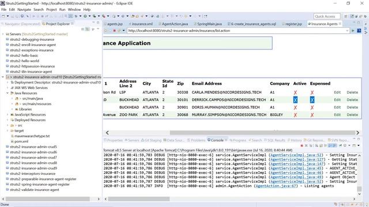Toggle Expensed X for DORIS.HUMAN row
This screenshot has width=369, height=207.
[x=312, y=108]
